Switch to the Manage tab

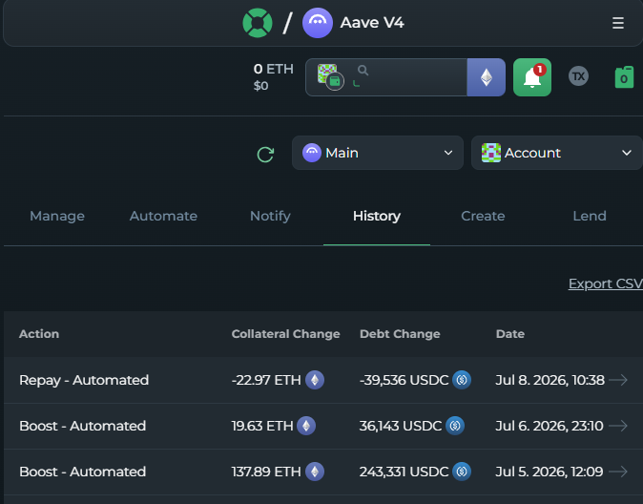click(x=57, y=217)
